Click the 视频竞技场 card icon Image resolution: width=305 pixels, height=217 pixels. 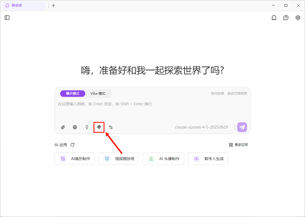click(x=107, y=159)
